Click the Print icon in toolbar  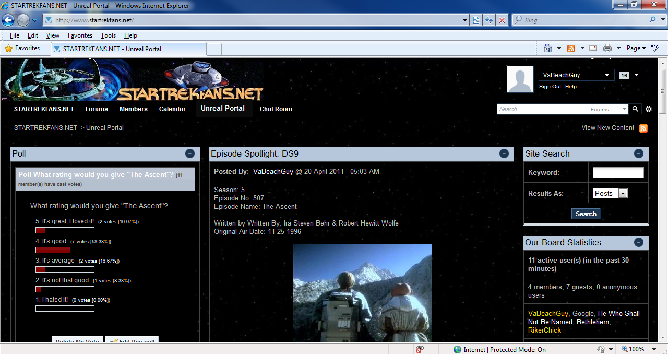click(x=607, y=48)
